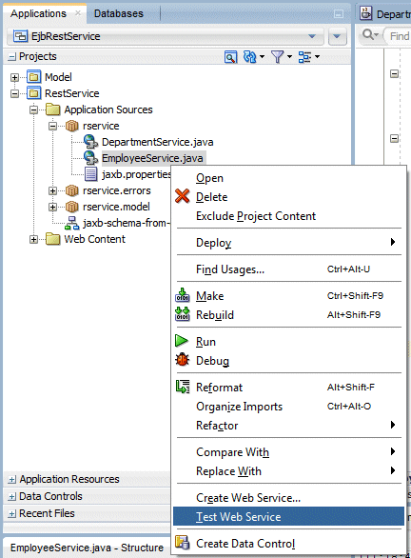Toggle second code fold marker in editor
The image size is (411, 558).
(x=394, y=138)
